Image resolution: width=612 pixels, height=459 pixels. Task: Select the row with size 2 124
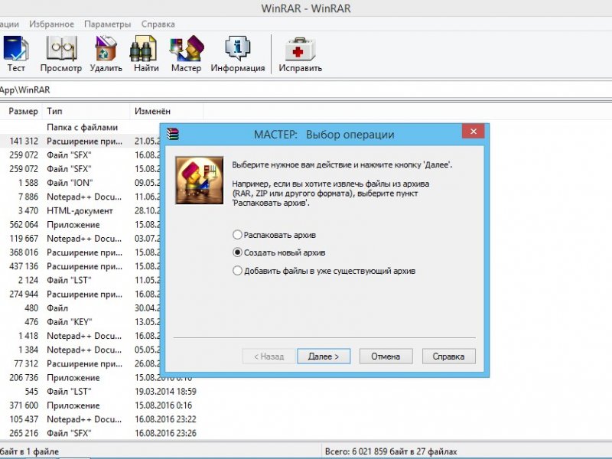80,280
